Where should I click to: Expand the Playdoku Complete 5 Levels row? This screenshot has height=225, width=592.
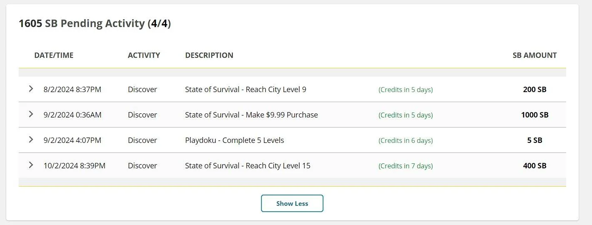tap(30, 140)
